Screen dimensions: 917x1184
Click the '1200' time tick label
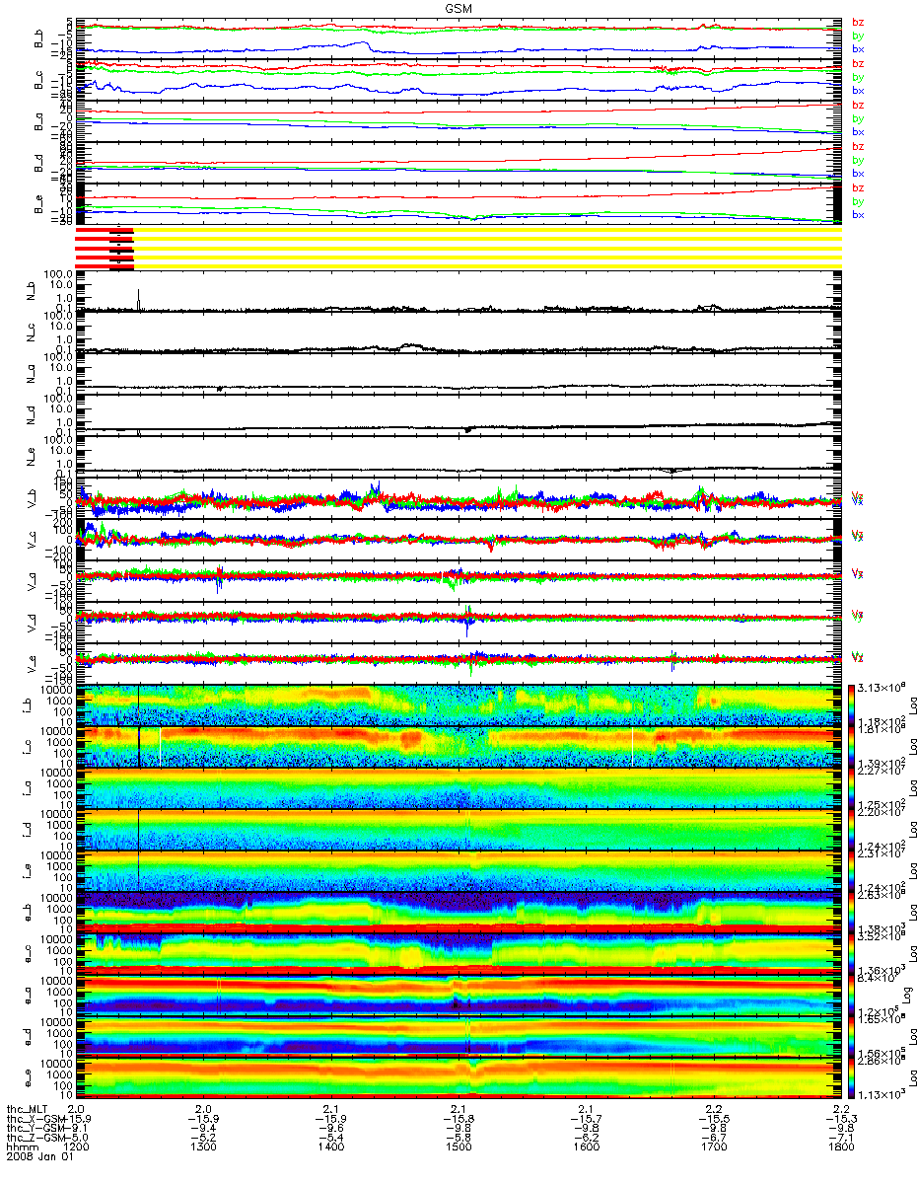(78, 1148)
